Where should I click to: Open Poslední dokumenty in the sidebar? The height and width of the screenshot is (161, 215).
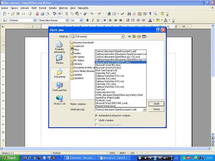click(x=59, y=47)
